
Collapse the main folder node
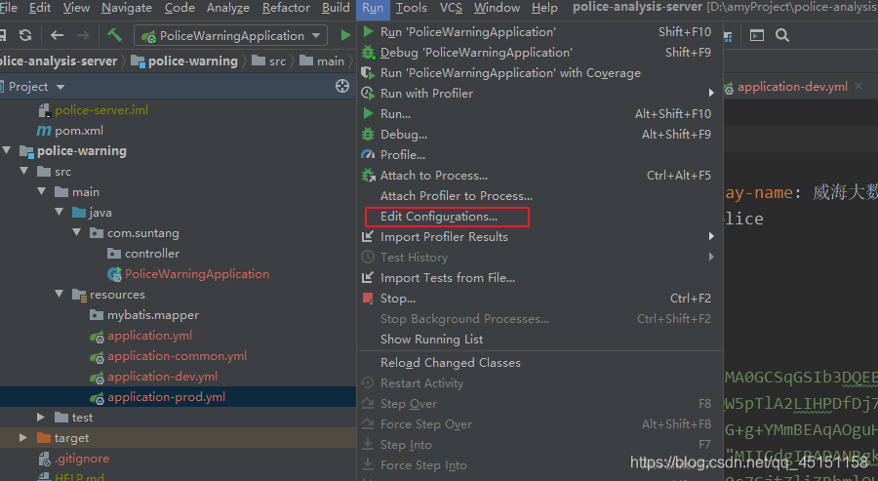pos(41,191)
